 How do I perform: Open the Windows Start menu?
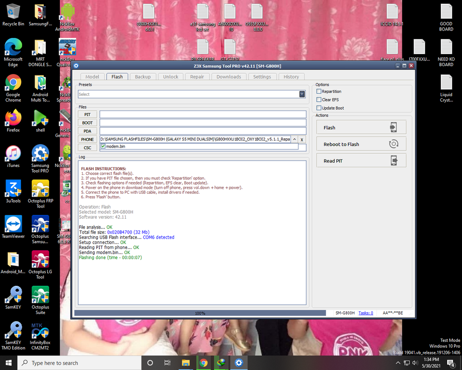(8, 363)
